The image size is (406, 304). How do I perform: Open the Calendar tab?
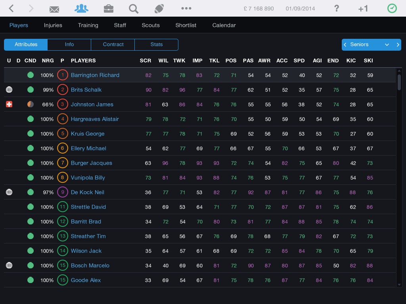[224, 25]
